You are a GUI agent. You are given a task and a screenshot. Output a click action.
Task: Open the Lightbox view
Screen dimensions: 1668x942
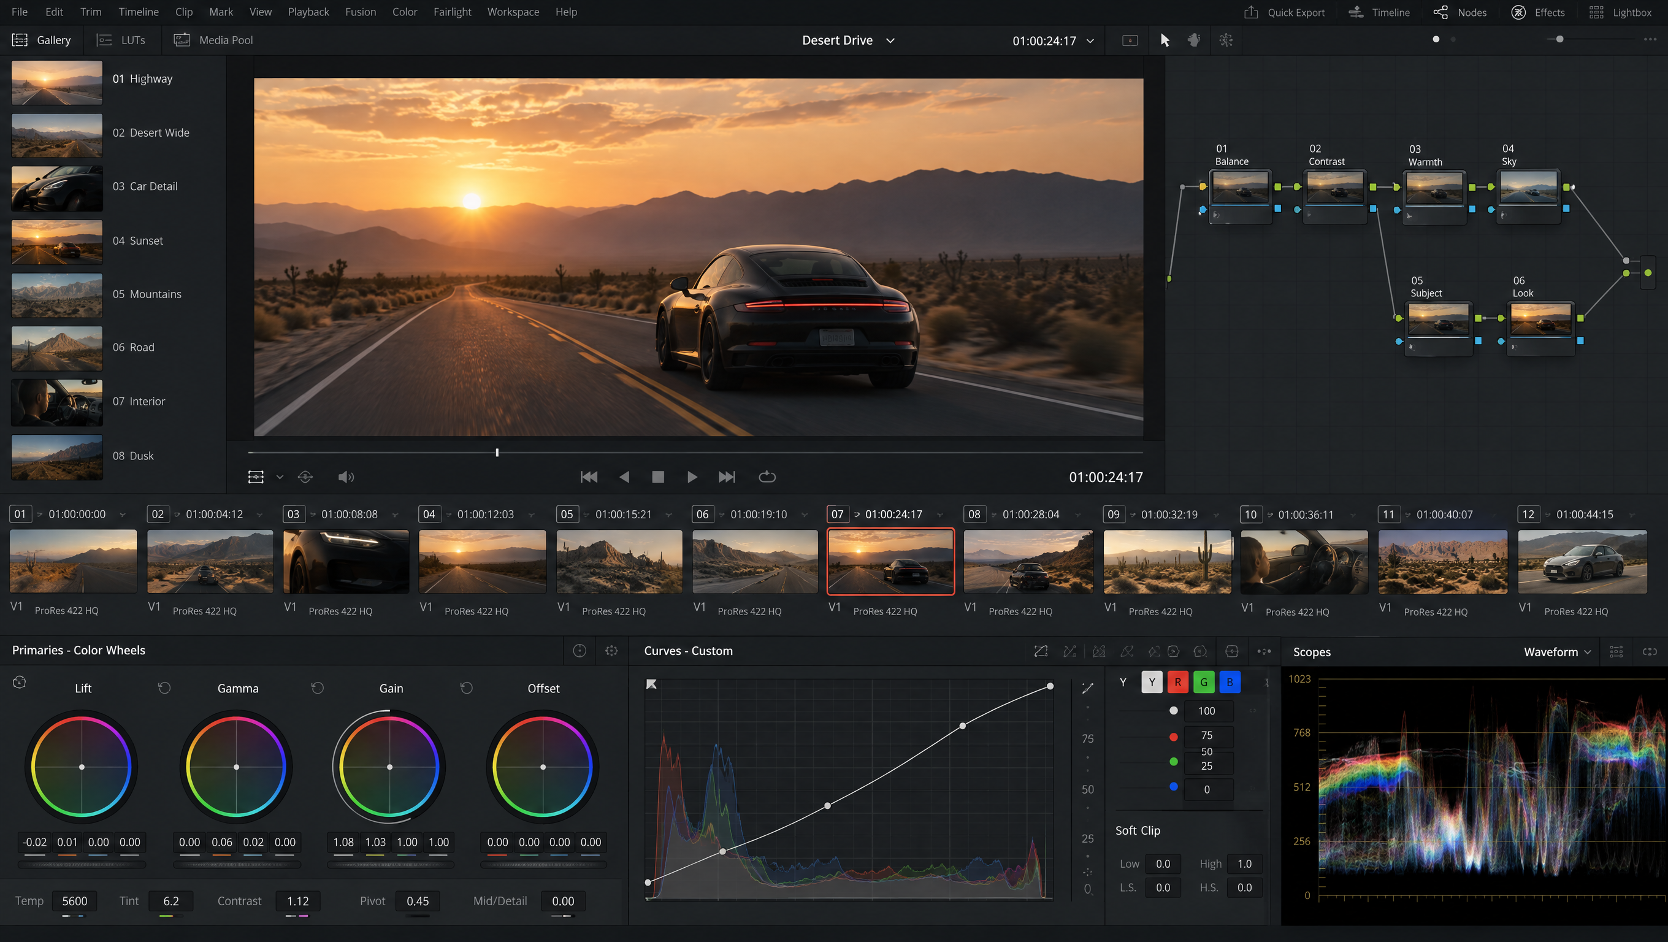tap(1621, 12)
